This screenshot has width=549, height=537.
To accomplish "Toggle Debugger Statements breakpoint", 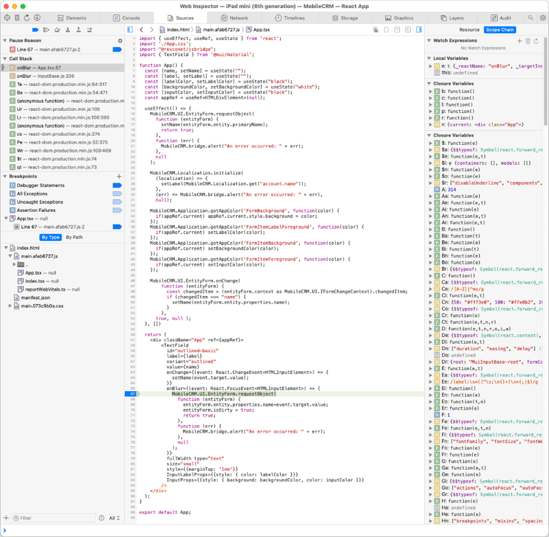I will tap(117, 185).
